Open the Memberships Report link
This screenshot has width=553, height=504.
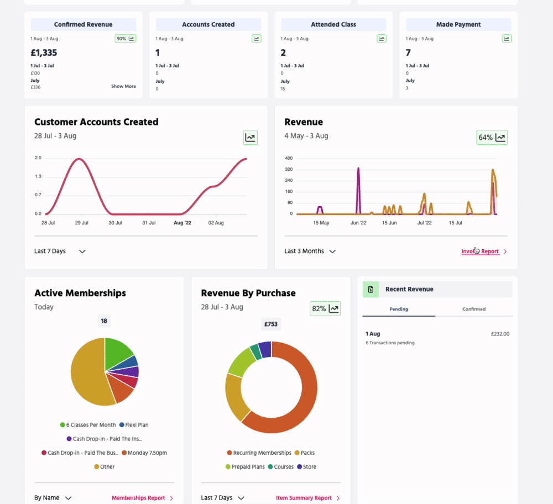click(142, 498)
